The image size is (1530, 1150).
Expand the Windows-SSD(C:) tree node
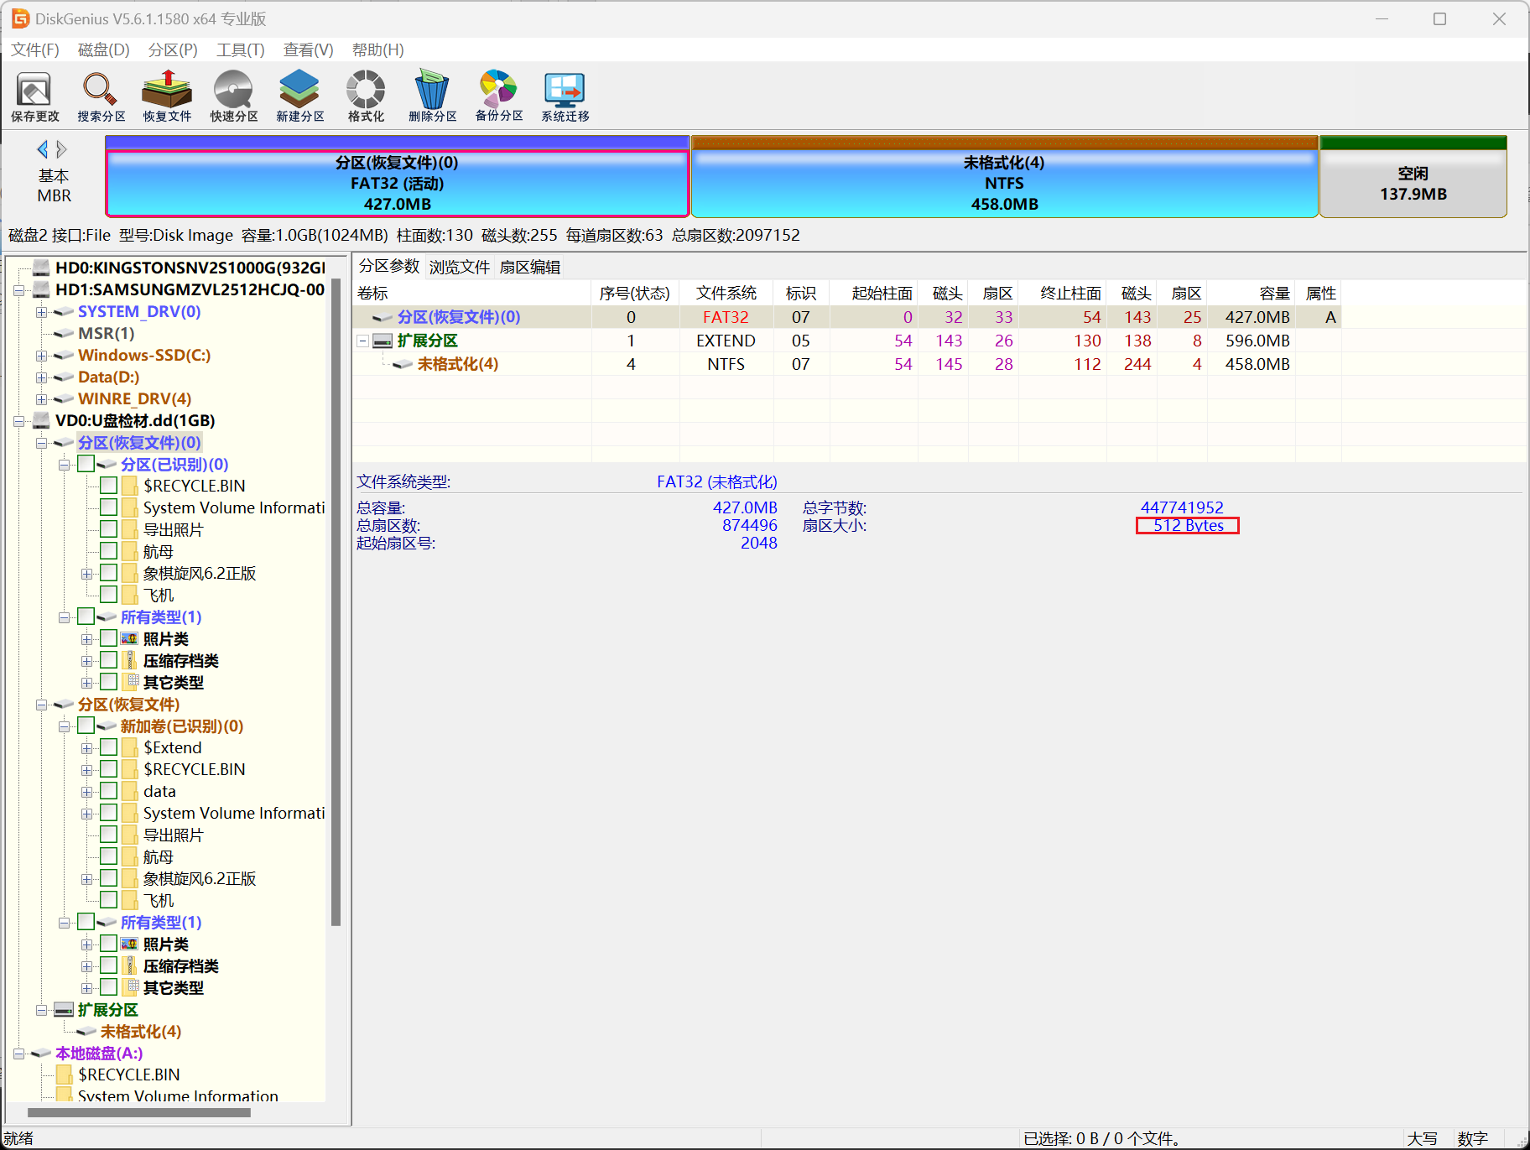41,356
